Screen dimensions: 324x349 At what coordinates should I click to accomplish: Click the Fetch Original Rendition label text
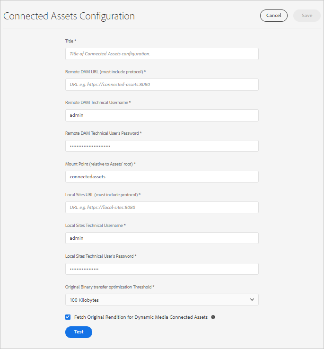[141, 317]
